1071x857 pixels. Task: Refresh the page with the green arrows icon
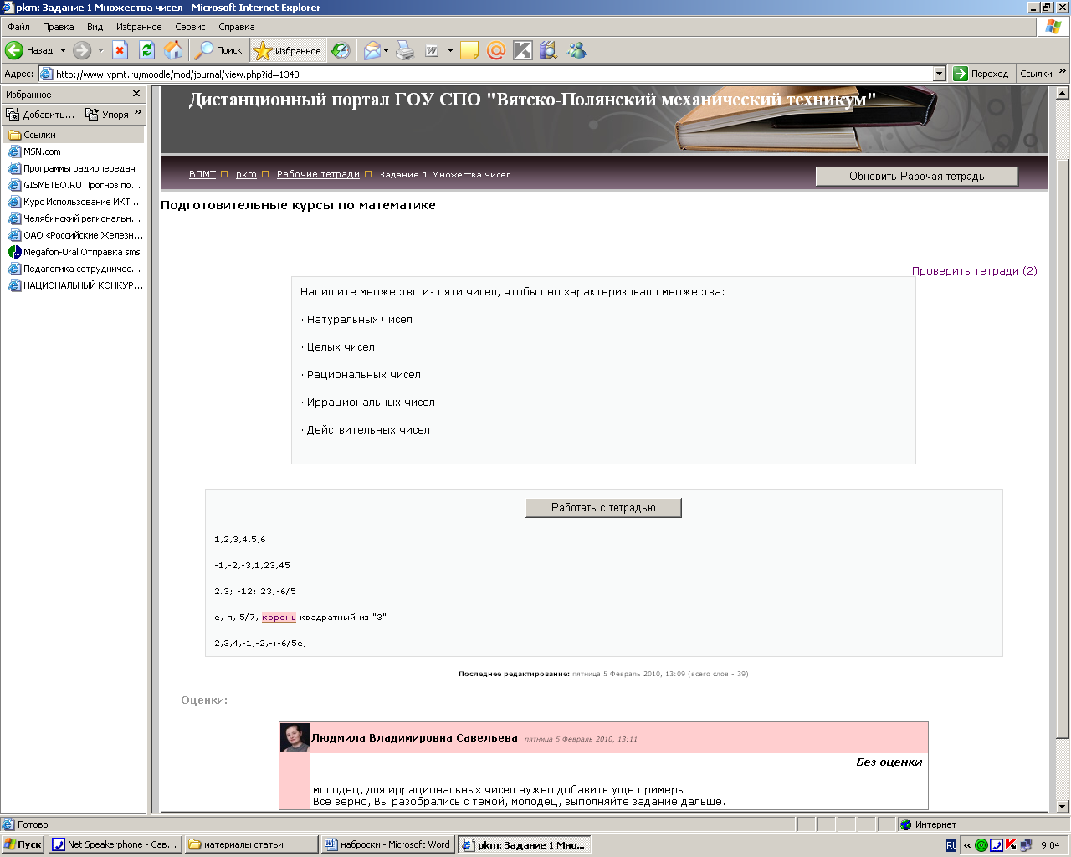tap(147, 50)
